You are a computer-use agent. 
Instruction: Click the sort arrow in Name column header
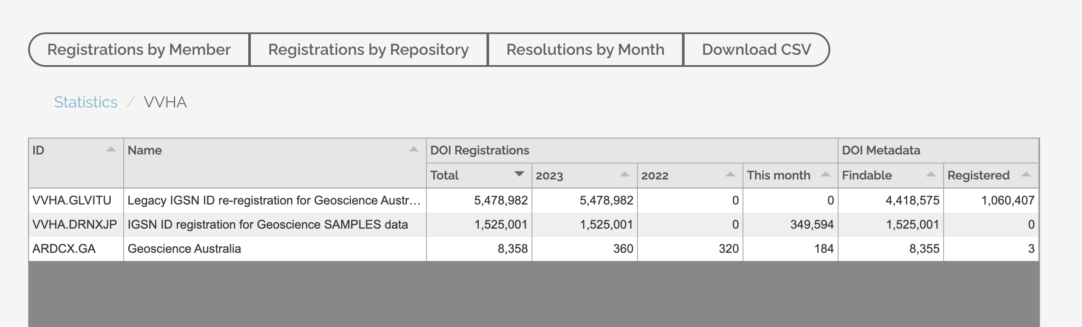click(x=413, y=150)
